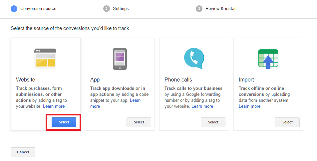Click the Import spreadsheet upload icon
The height and width of the screenshot is (161, 317).
click(x=268, y=59)
